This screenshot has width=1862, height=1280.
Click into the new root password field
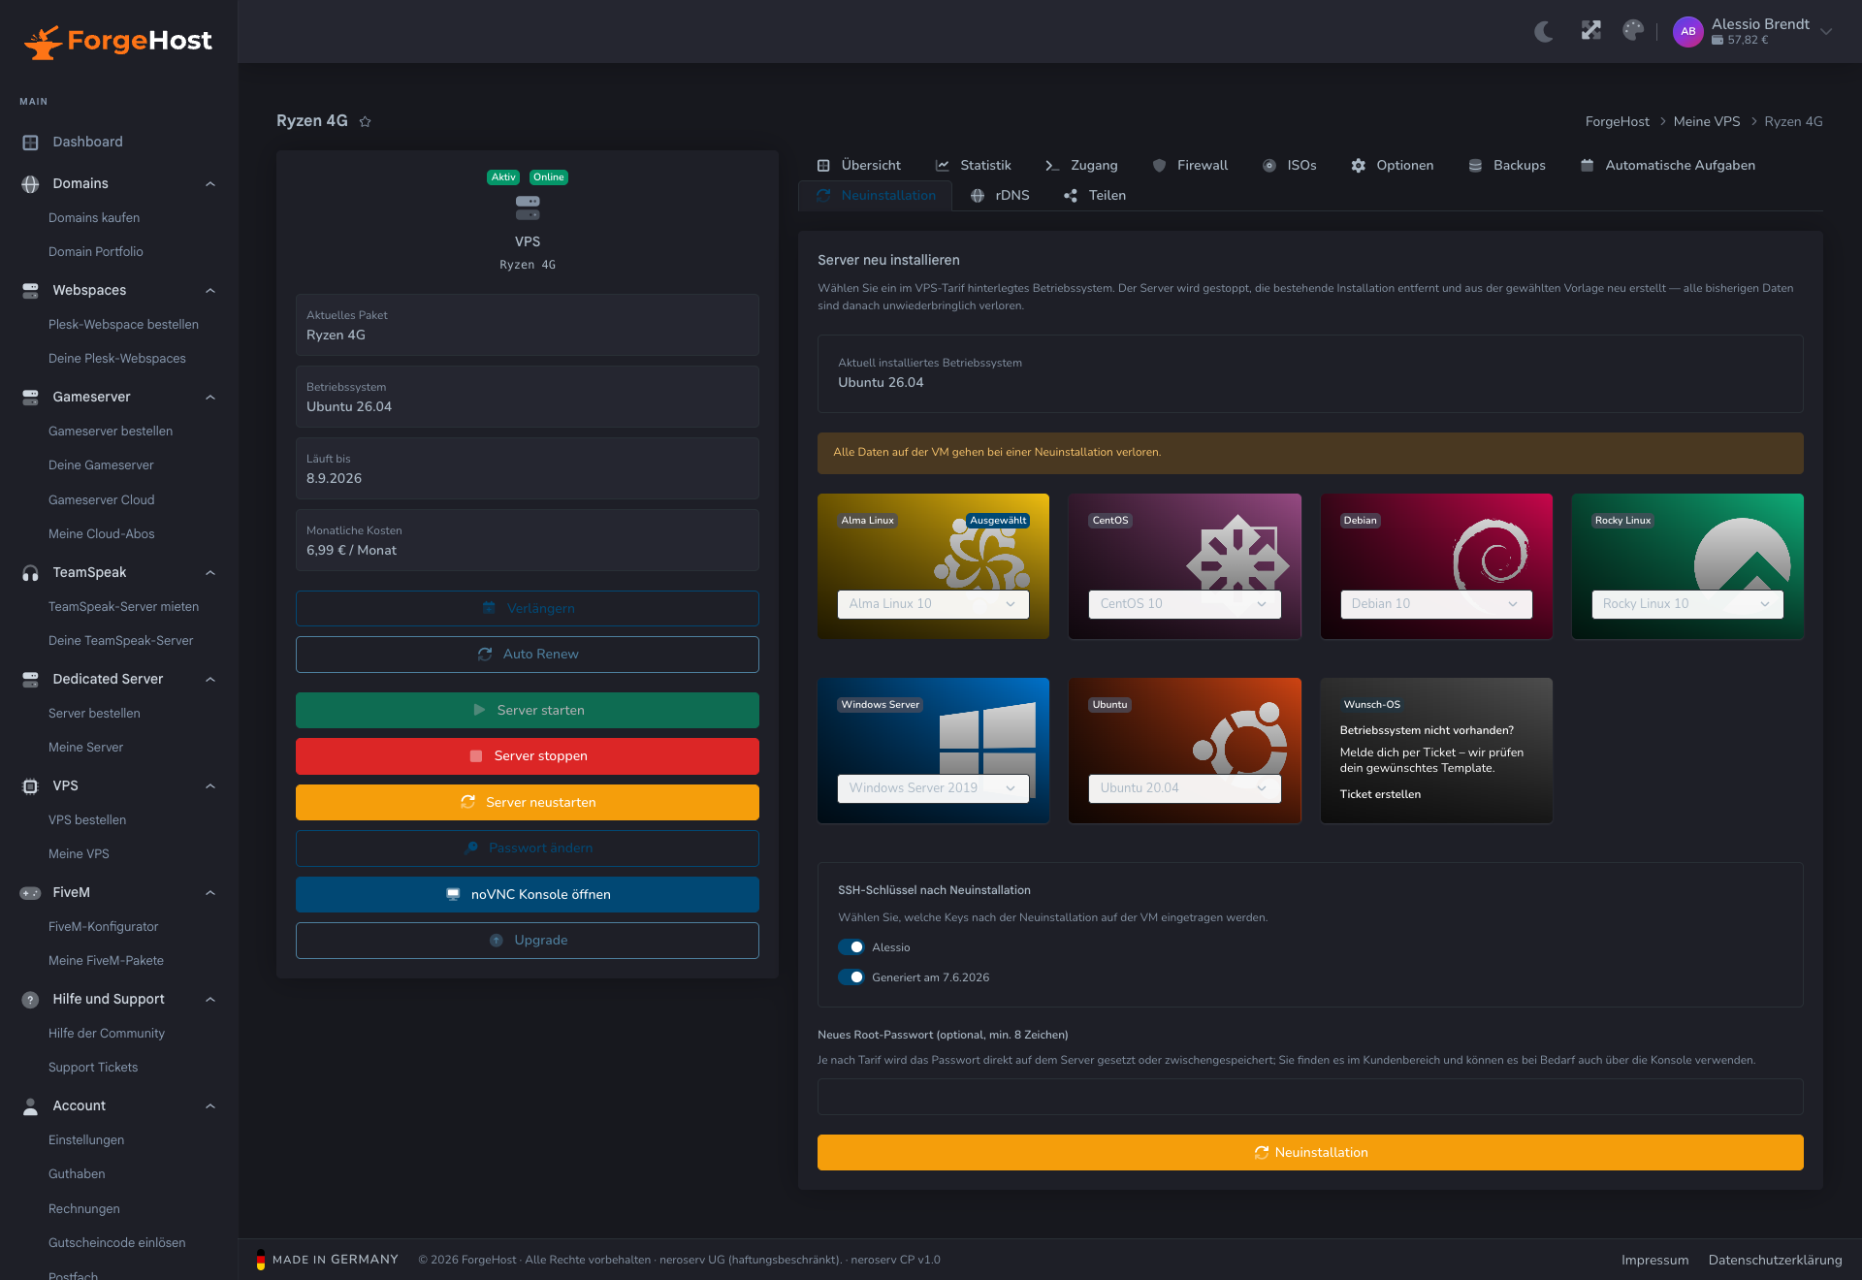coord(1310,1097)
